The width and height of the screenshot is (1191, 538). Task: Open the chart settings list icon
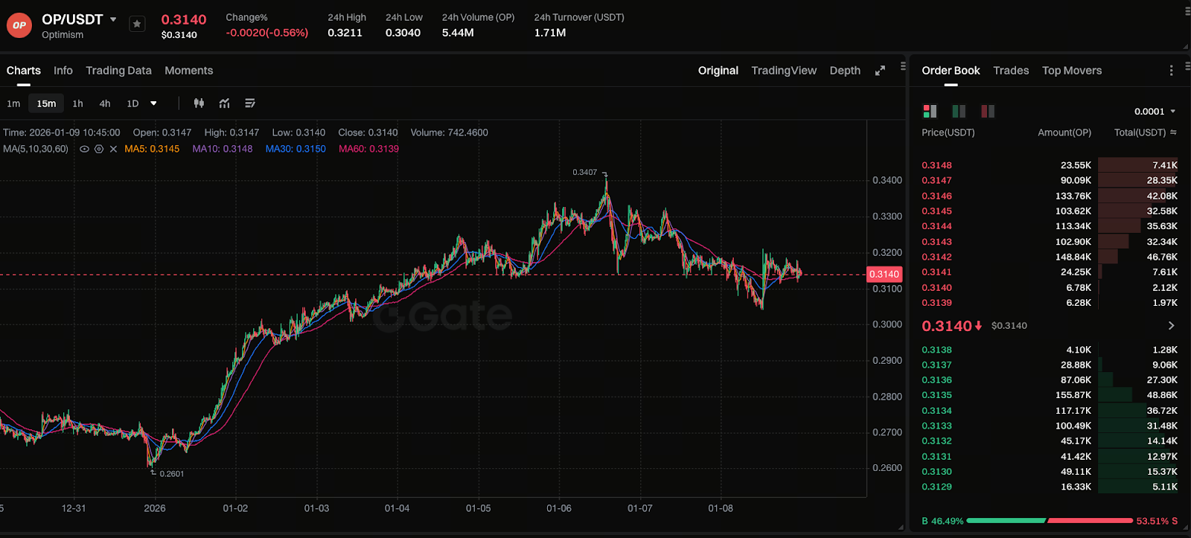pos(250,103)
